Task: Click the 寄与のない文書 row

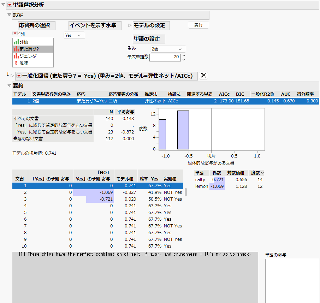Action: pyautogui.click(x=73, y=139)
